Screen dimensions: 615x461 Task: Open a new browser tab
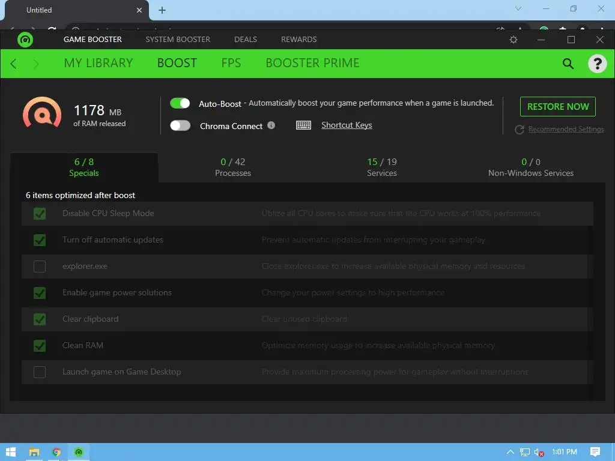[x=162, y=10]
